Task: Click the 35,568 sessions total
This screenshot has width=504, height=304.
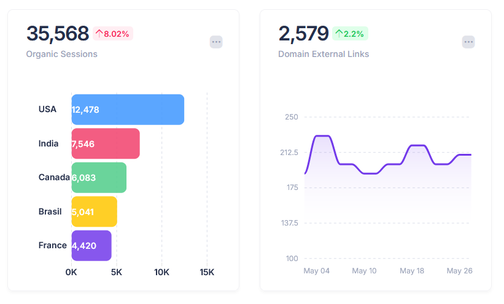Action: 58,34
